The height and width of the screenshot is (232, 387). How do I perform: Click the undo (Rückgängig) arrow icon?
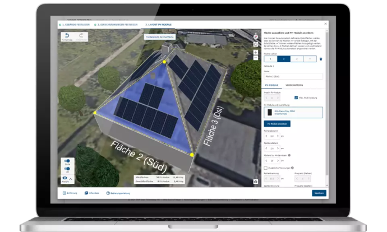pyautogui.click(x=67, y=35)
